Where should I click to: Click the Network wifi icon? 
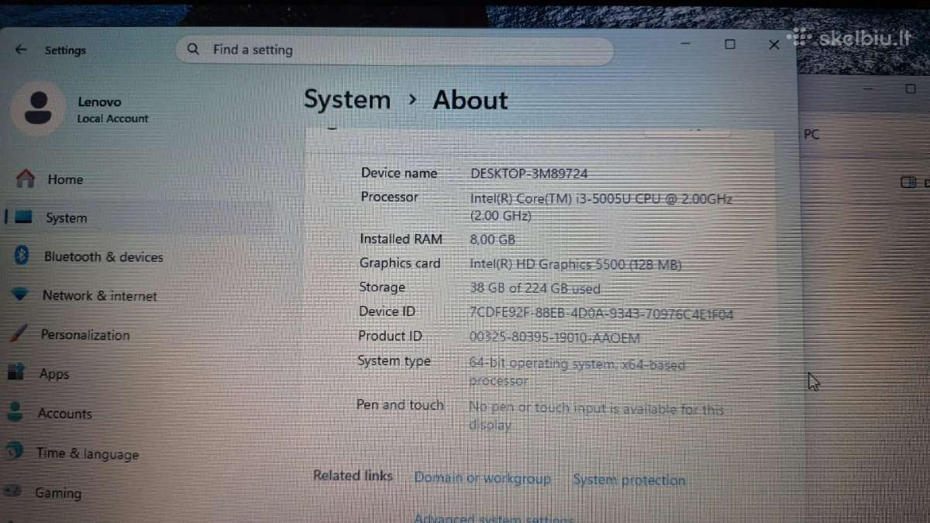(20, 295)
